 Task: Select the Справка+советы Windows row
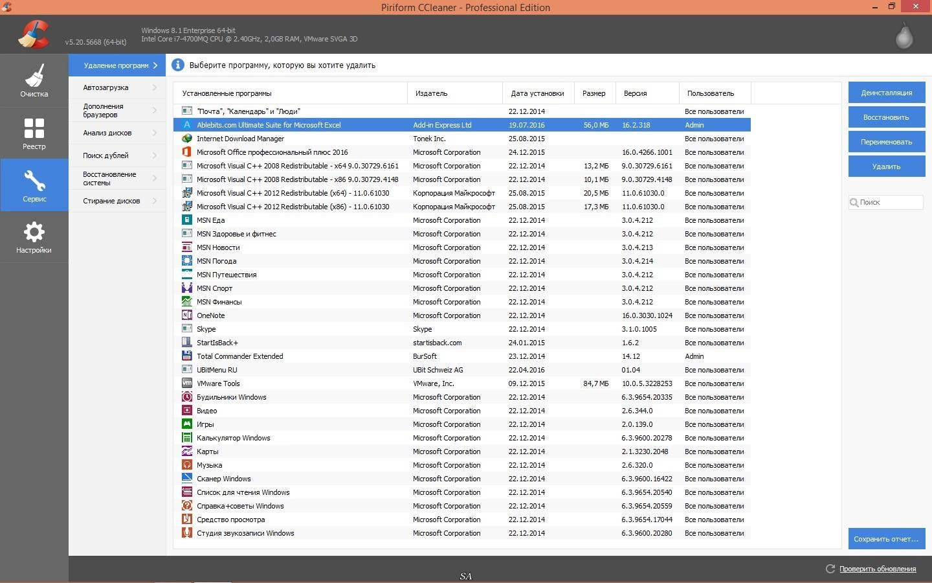pyautogui.click(x=462, y=506)
